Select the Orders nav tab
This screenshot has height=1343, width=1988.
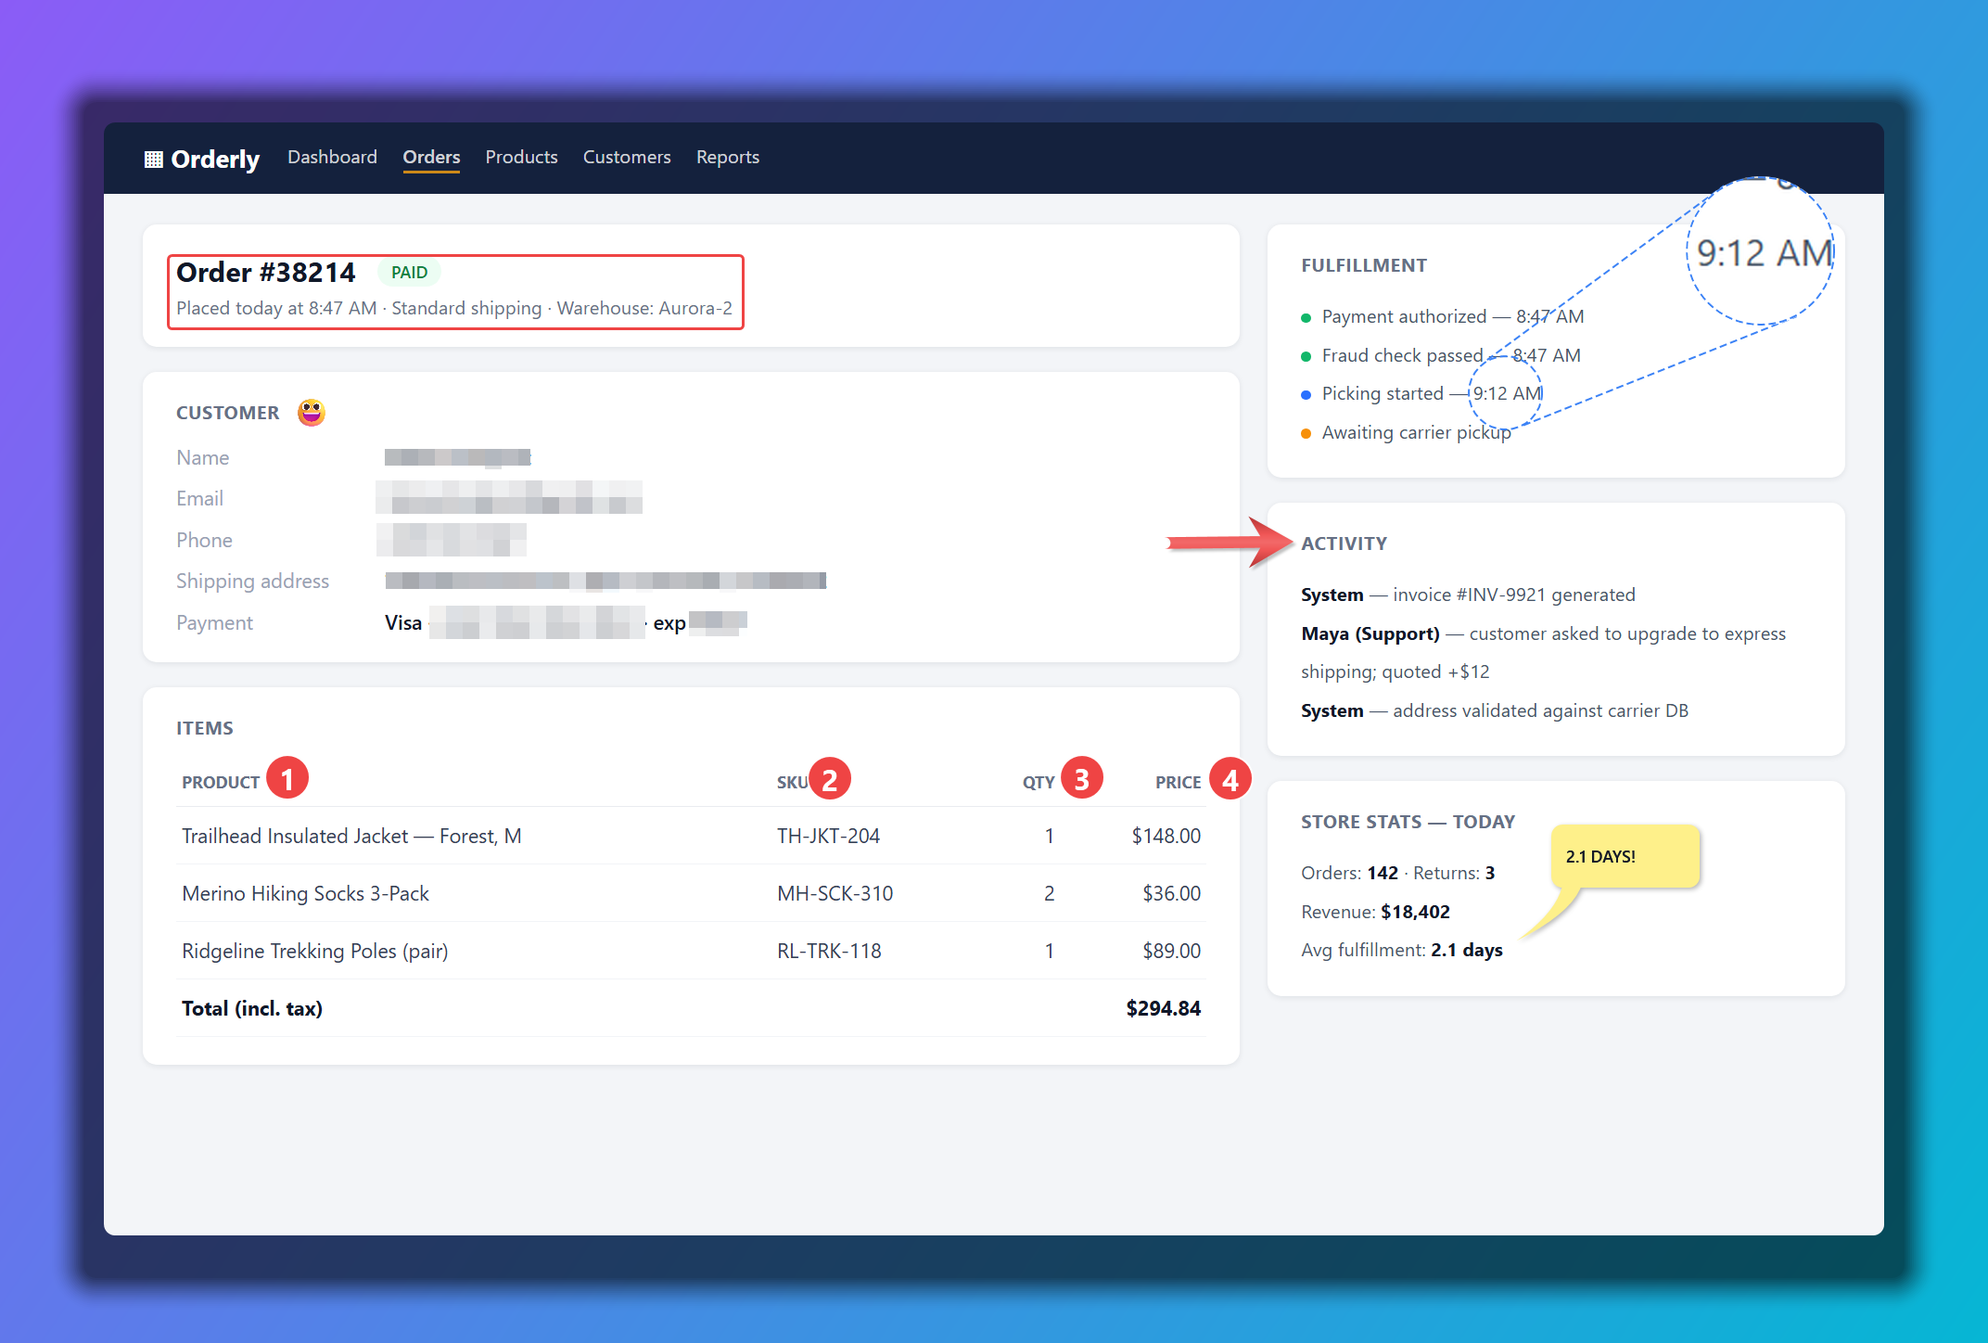pos(431,157)
